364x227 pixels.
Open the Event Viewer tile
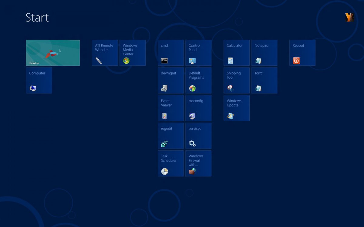(170, 108)
